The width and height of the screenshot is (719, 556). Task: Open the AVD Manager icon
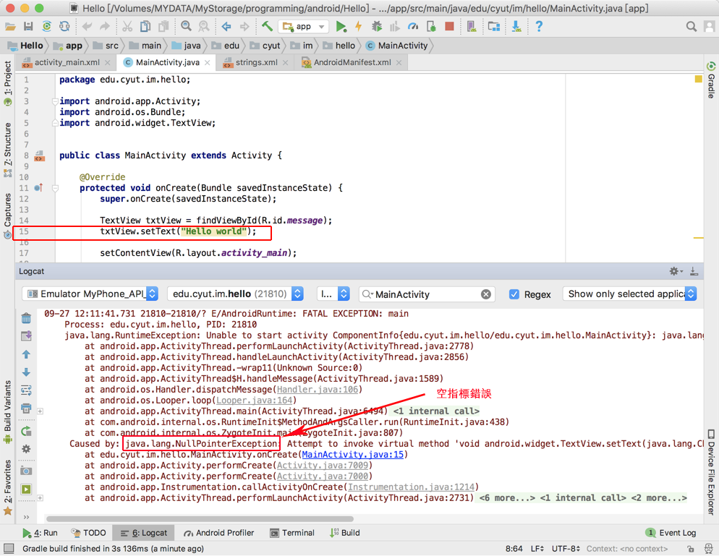click(471, 27)
